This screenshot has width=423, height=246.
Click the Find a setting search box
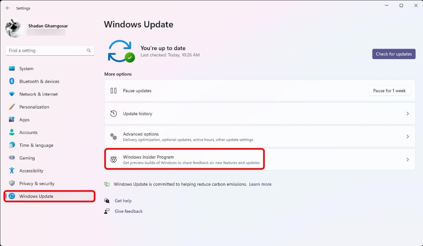(50, 51)
